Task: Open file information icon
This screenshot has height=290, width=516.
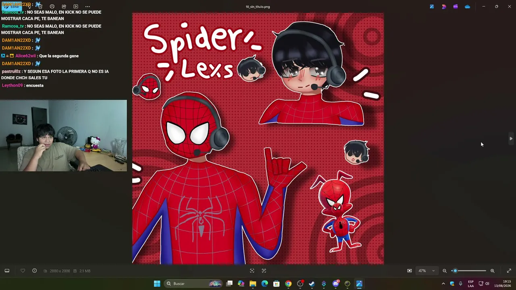Action: click(34, 271)
